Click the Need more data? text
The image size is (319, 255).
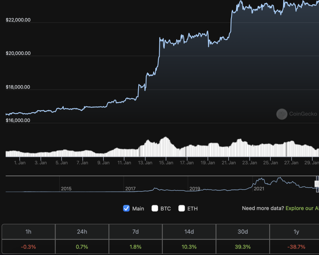point(263,208)
